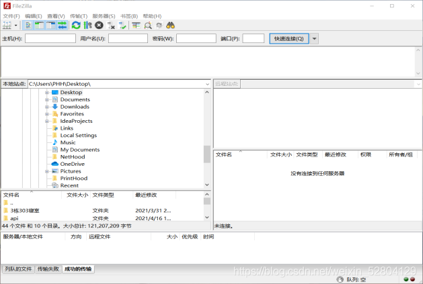Select the blue Downloads arrow icon
The height and width of the screenshot is (284, 423).
pos(55,107)
